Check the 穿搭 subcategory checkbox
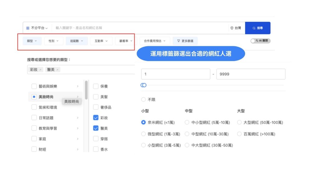 point(96,139)
